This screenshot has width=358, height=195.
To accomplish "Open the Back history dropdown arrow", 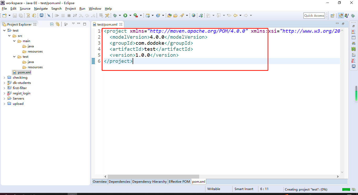I will [240, 15].
